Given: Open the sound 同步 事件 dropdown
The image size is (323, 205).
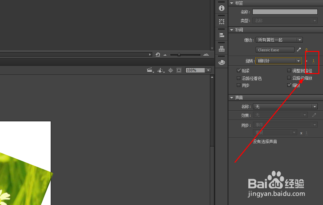Looking at the screenshot, I should (285, 125).
